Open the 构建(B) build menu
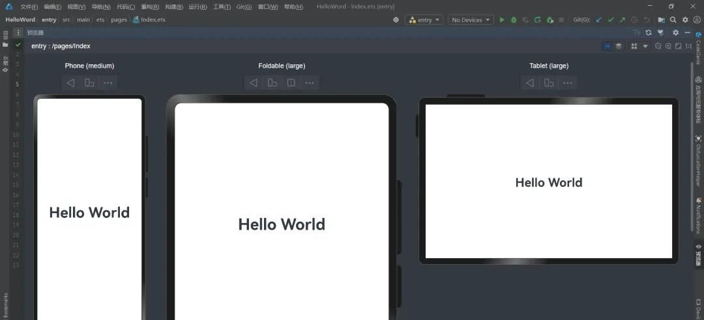The image size is (704, 320). [174, 7]
